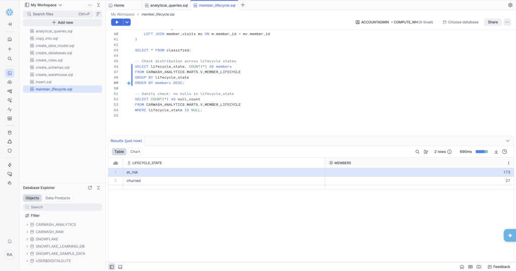Screen dimensions: 516x271
Task: Switch to Data Products in Database Explorer
Action: tap(57, 198)
